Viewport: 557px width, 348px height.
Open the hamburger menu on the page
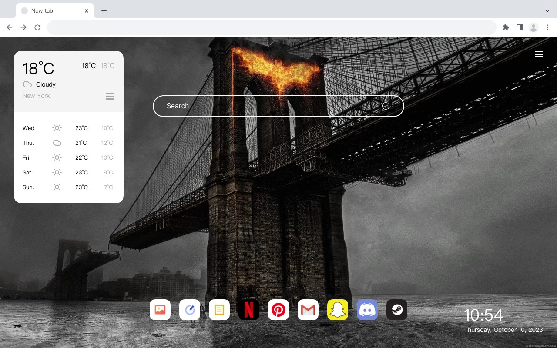pos(539,54)
